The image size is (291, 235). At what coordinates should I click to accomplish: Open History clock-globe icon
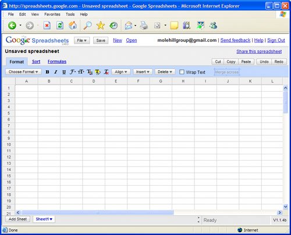pyautogui.click(x=113, y=26)
